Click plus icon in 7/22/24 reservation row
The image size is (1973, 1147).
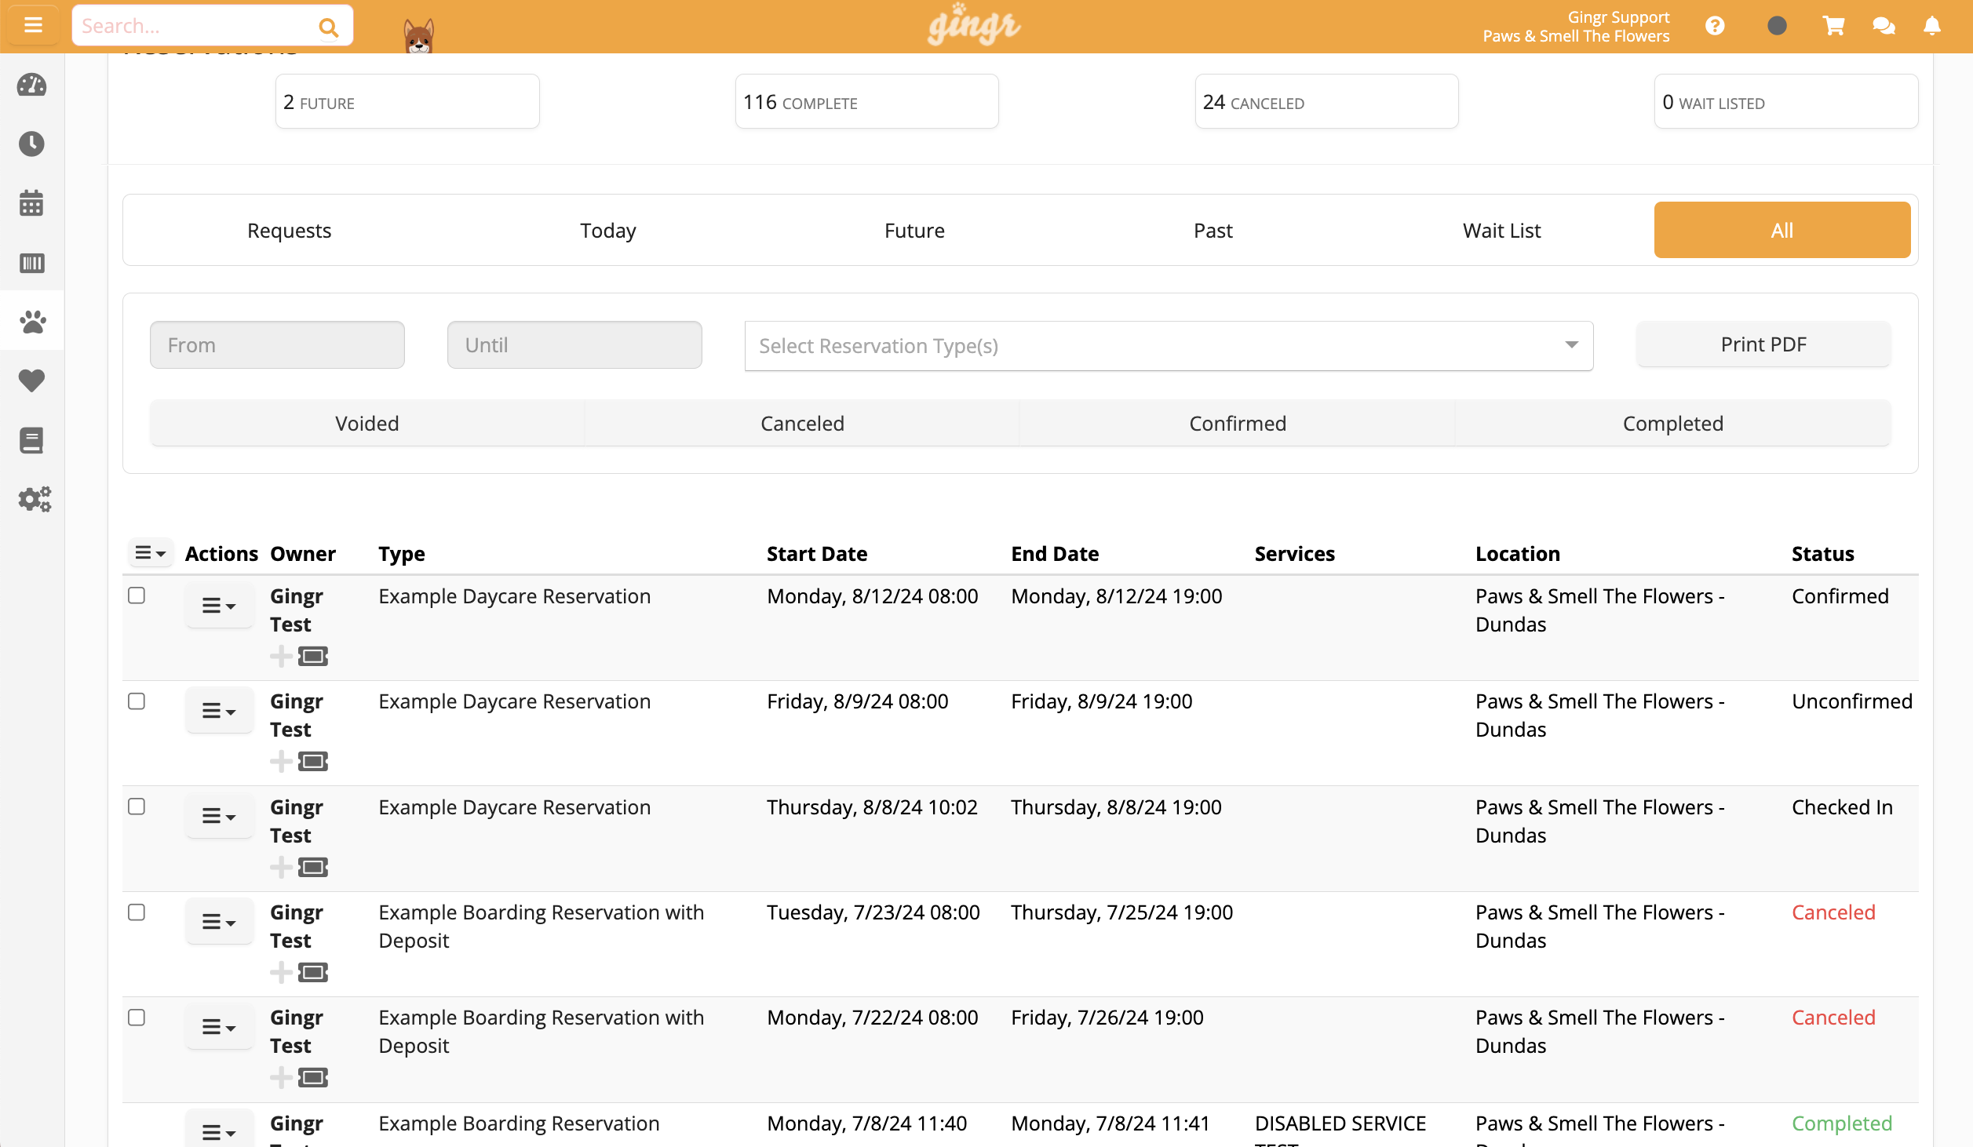coord(281,1077)
